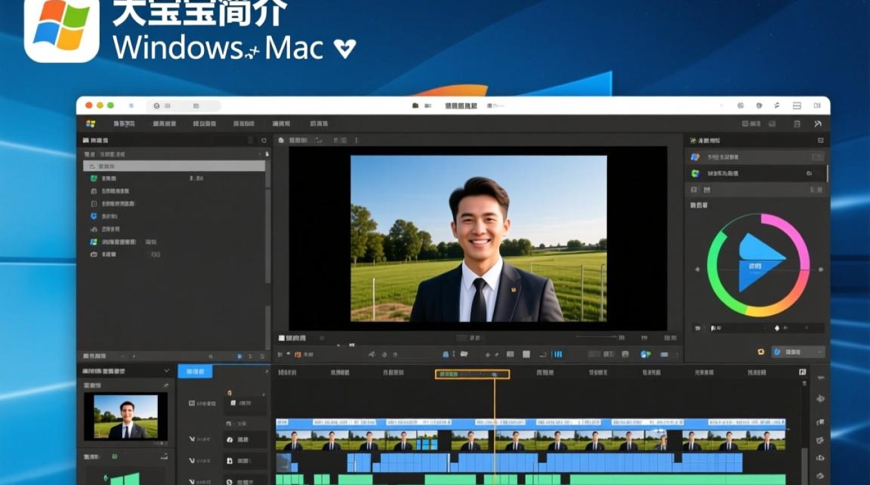Click the layout split icon in the title bar
Screen dimensions: 870x485
[x=797, y=105]
